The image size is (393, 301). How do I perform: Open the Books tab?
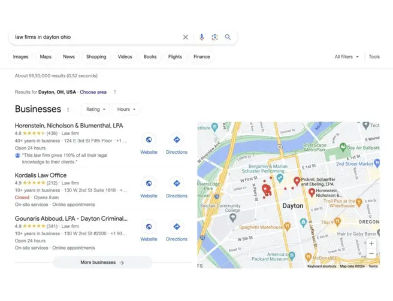tap(150, 57)
